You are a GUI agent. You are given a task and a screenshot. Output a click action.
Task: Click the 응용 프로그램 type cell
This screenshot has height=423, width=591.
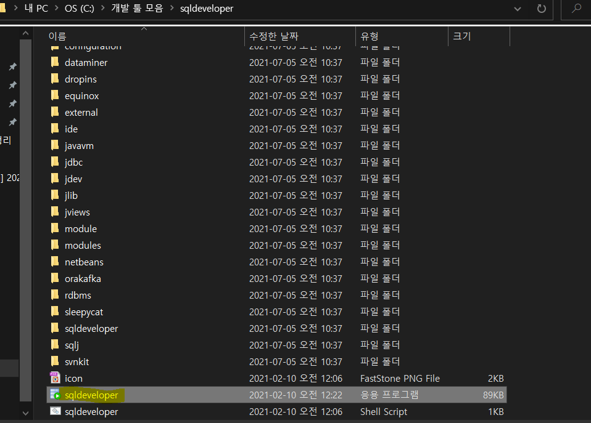click(389, 395)
